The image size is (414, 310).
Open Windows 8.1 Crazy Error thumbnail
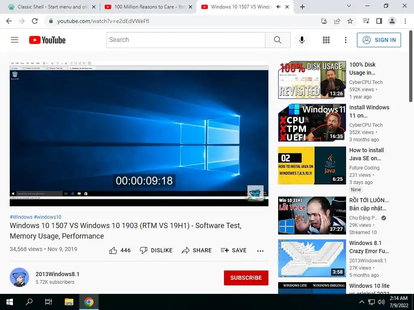(x=312, y=258)
